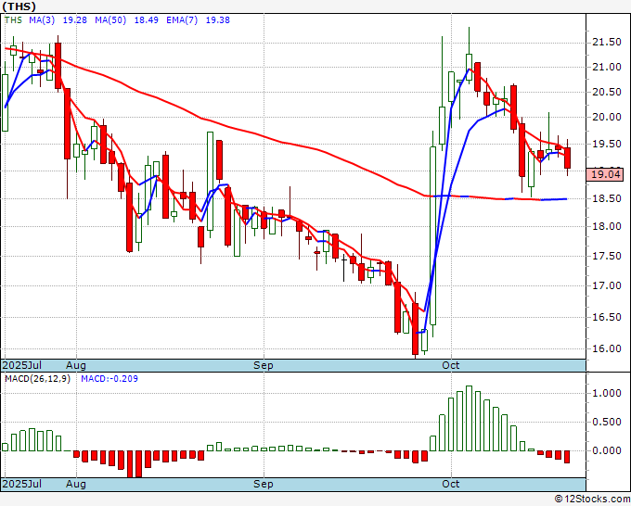Click the 17.00 price axis label
631x506 pixels.
point(607,285)
